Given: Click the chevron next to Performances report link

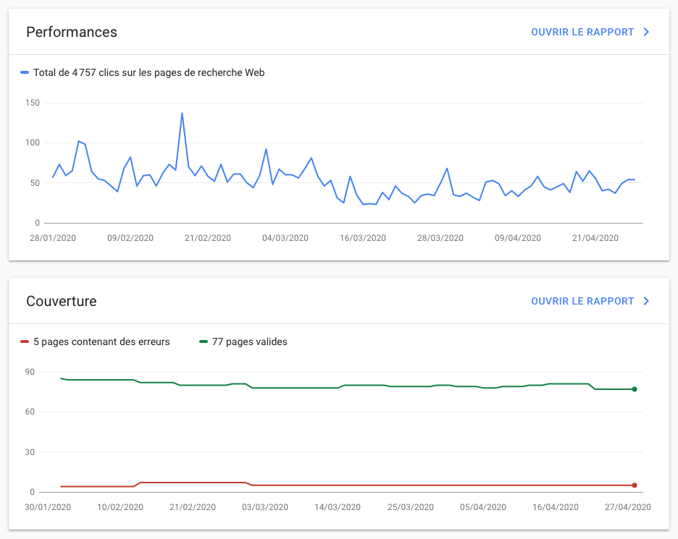Looking at the screenshot, I should [647, 32].
